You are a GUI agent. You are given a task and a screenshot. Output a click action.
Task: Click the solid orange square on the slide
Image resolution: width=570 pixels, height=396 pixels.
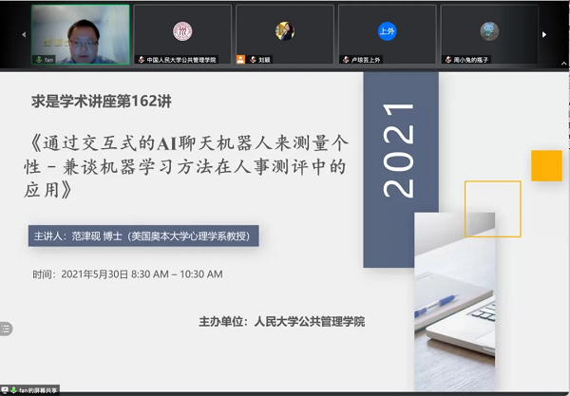coord(546,165)
